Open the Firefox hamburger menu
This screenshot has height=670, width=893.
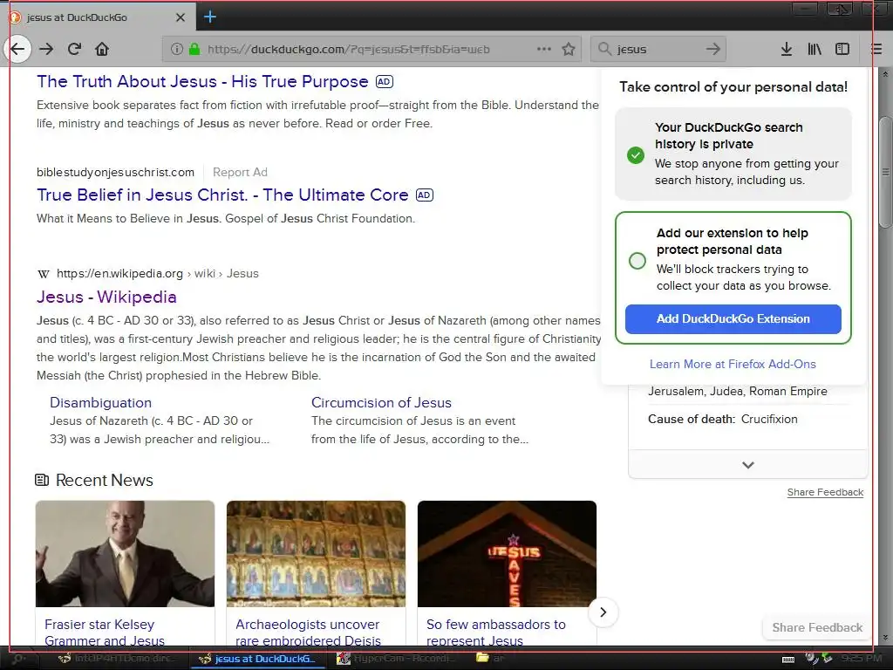click(x=877, y=49)
